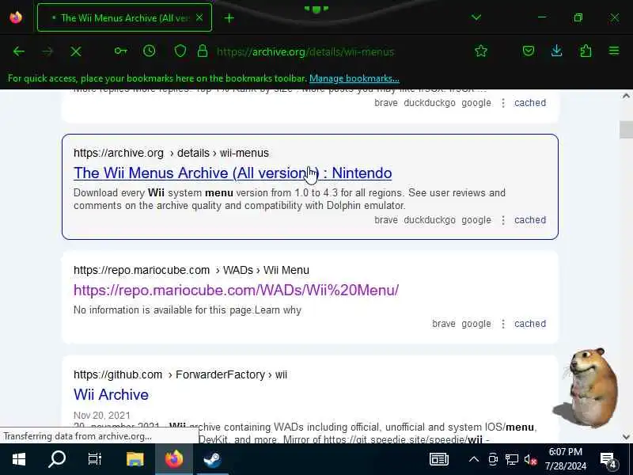Open cached copy of mariocube result

[529, 324]
